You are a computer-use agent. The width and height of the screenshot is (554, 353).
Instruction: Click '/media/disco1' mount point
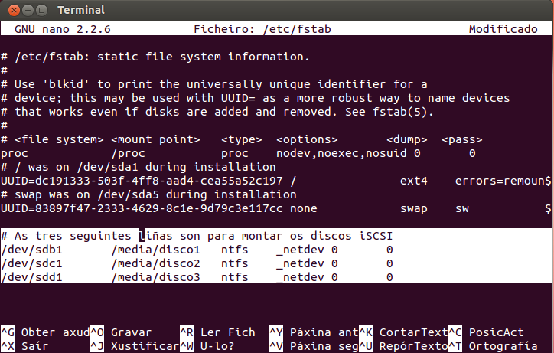click(x=156, y=250)
